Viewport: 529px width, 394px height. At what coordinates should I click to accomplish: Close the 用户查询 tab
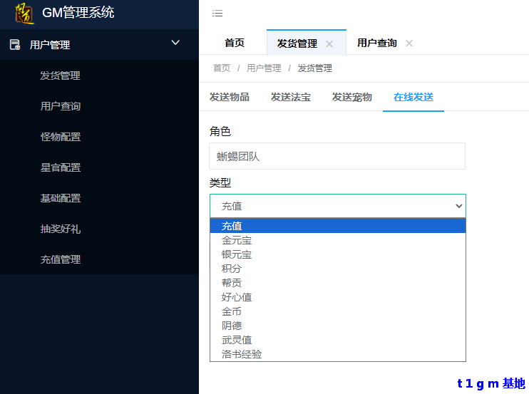409,43
